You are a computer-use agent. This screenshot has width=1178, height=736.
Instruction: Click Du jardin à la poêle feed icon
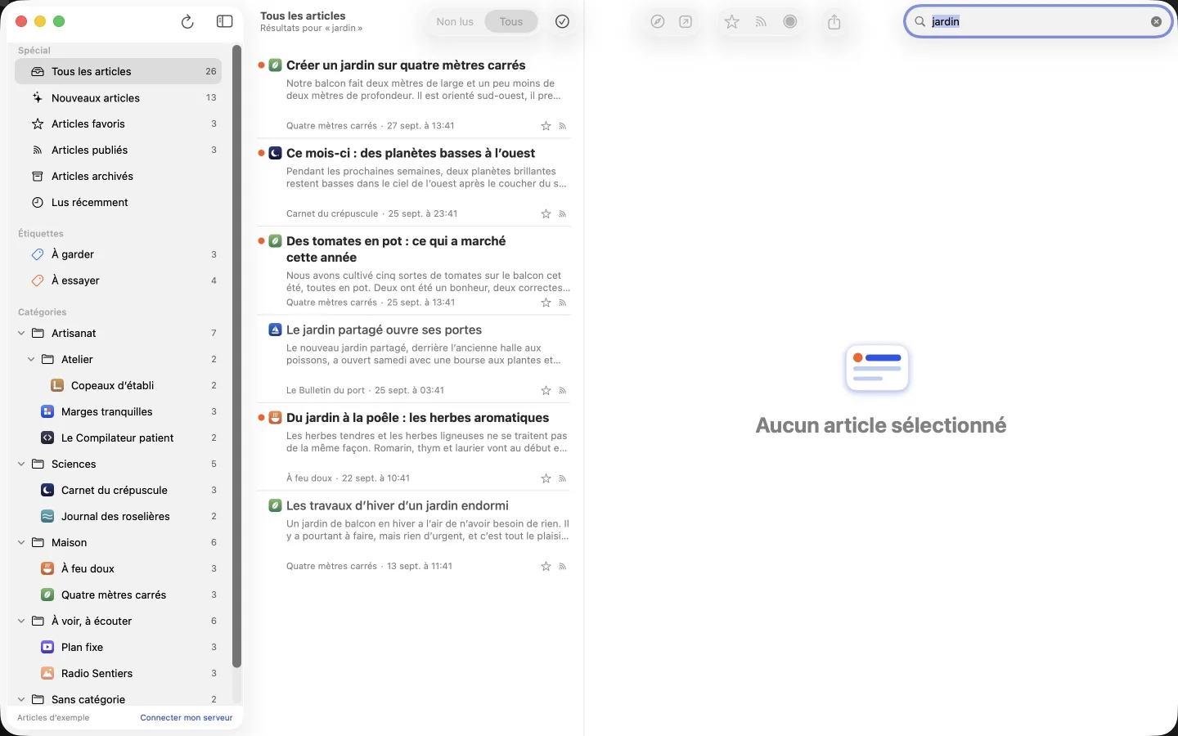[276, 418]
